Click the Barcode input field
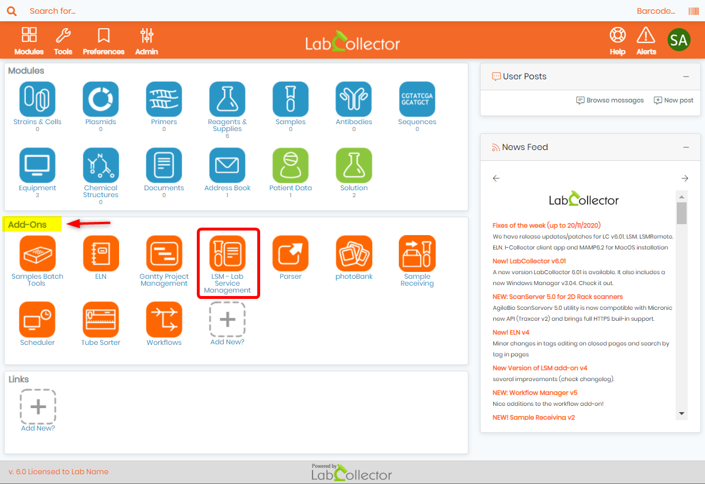This screenshot has width=705, height=484. pos(656,11)
